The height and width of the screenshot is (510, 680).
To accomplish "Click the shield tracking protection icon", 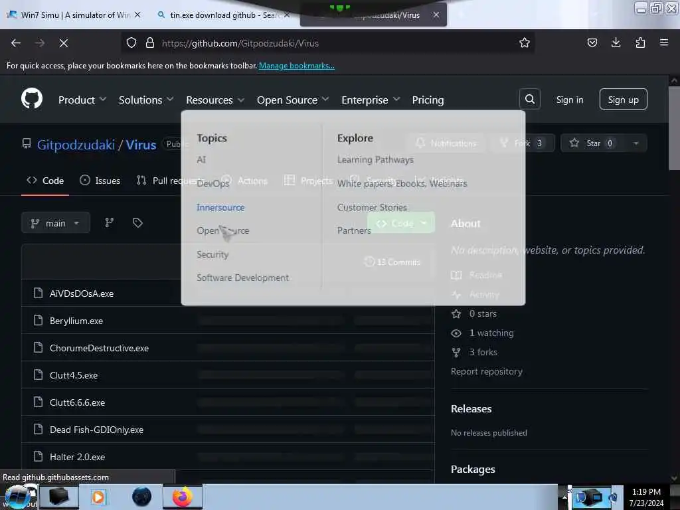I will click(x=131, y=42).
